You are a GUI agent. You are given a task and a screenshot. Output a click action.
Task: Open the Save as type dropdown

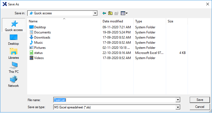click(178, 107)
